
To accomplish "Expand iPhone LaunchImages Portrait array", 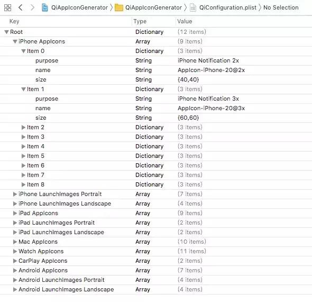I will (x=15, y=194).
